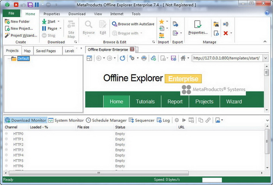Select the Saved Pages panel tab
Image resolution: width=273 pixels, height=185 pixels.
coord(46,51)
